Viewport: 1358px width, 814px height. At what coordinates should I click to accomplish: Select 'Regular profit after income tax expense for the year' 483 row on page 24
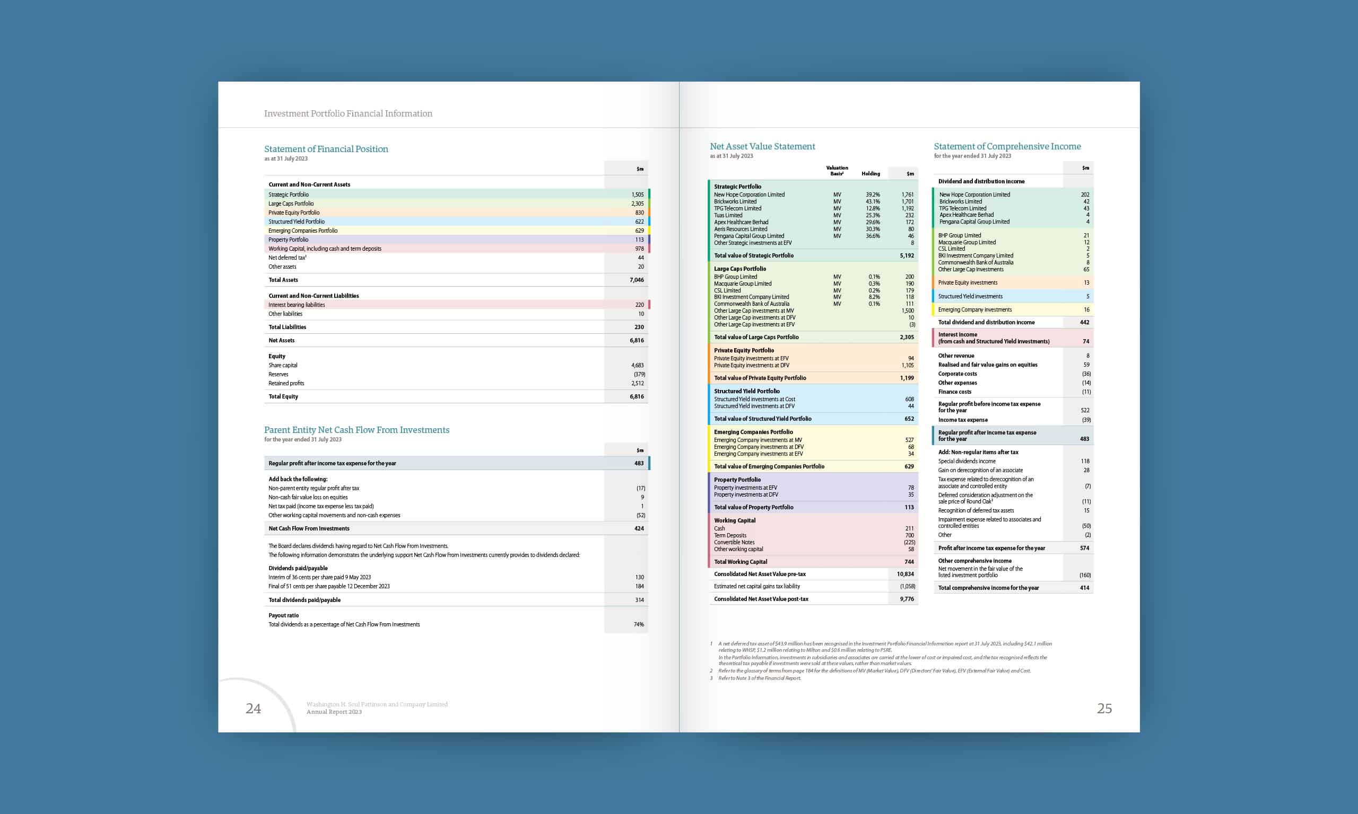coord(457,463)
